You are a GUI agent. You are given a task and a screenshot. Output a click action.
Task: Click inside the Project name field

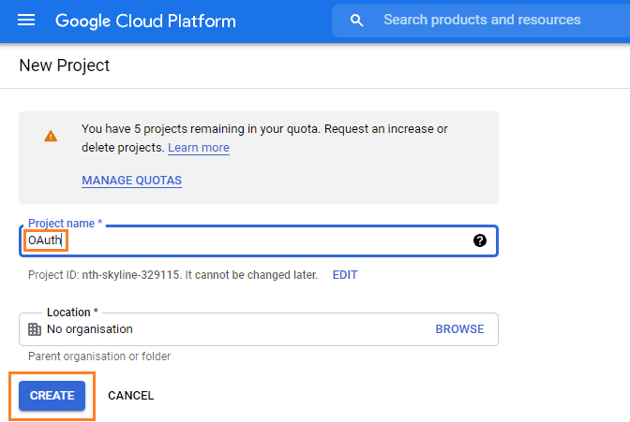pos(259,240)
